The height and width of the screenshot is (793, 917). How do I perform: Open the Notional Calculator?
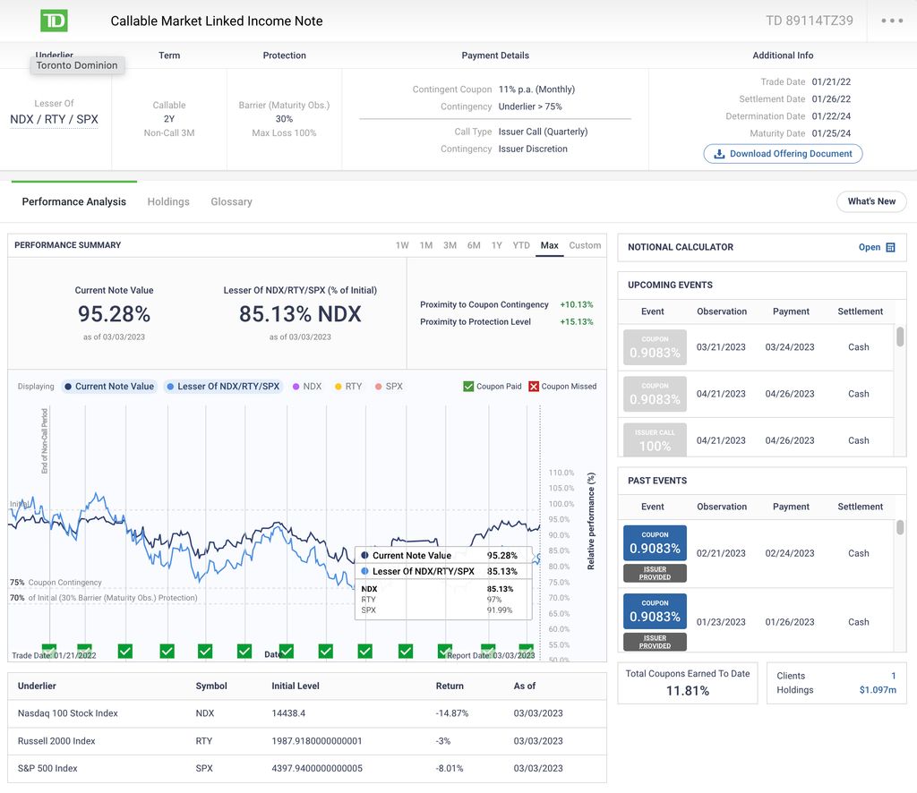pyautogui.click(x=876, y=247)
